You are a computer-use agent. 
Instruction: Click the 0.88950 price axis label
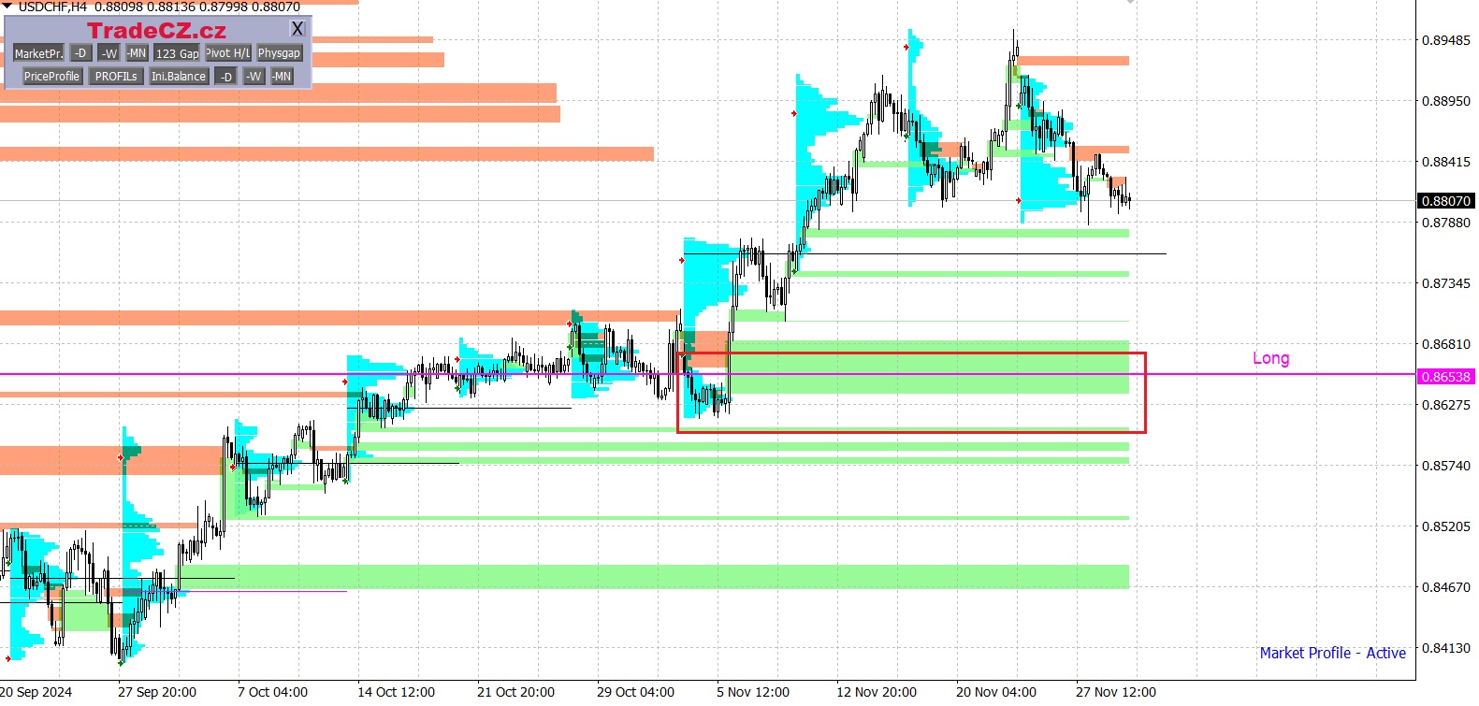click(1445, 101)
